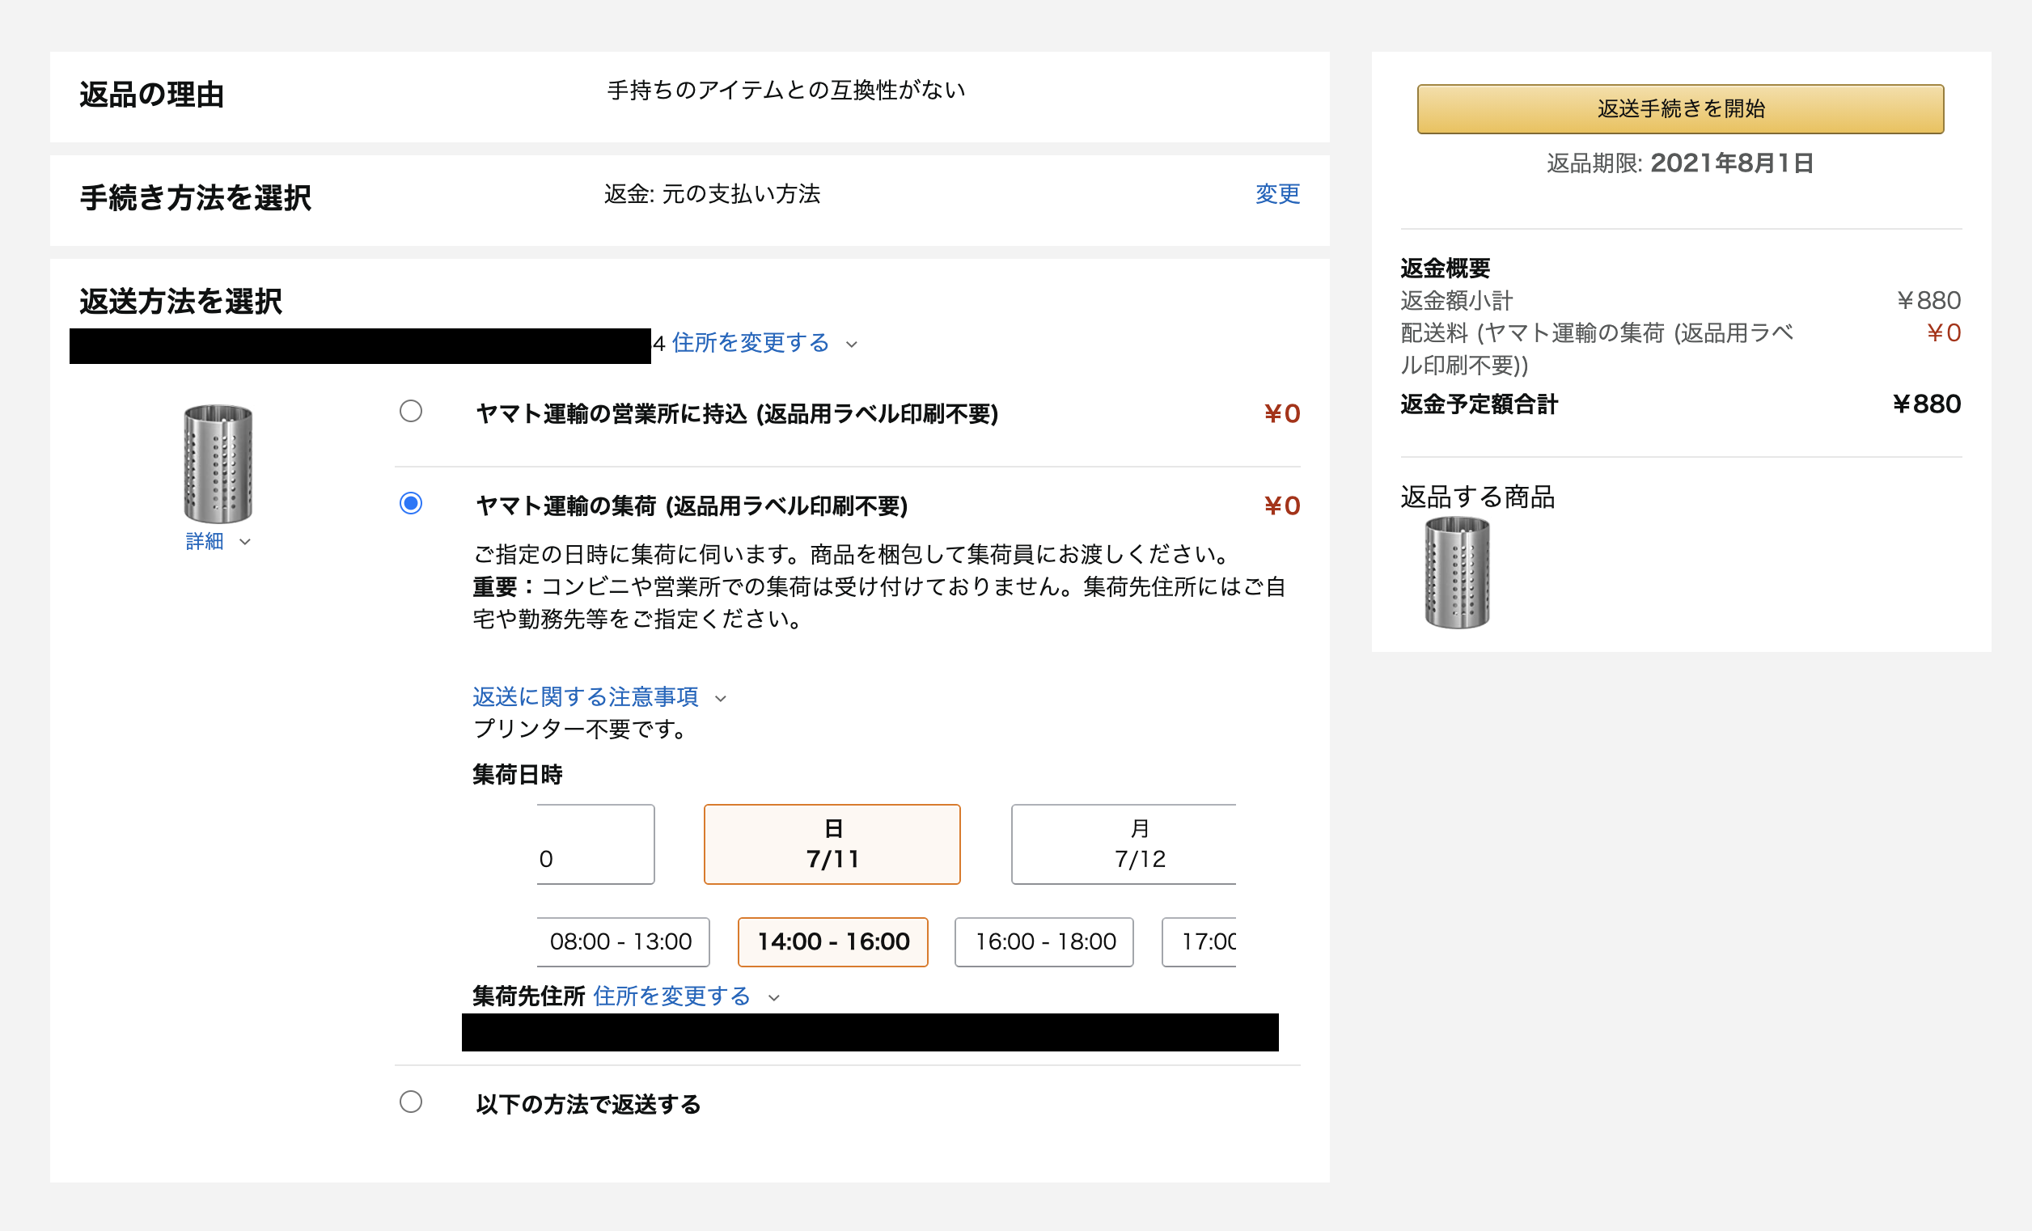Pick the 08:00 - 13:00 time slot
This screenshot has width=2032, height=1231.
pyautogui.click(x=622, y=941)
